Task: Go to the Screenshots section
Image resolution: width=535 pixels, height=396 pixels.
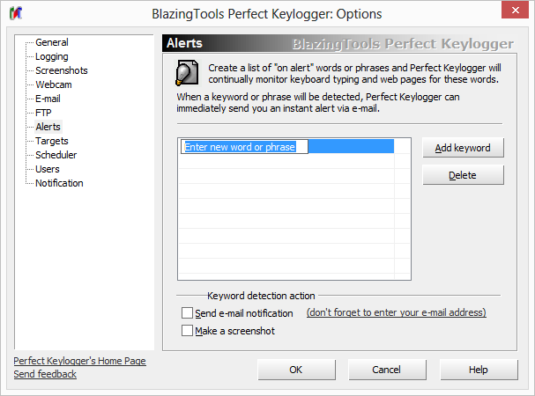Action: 61,70
